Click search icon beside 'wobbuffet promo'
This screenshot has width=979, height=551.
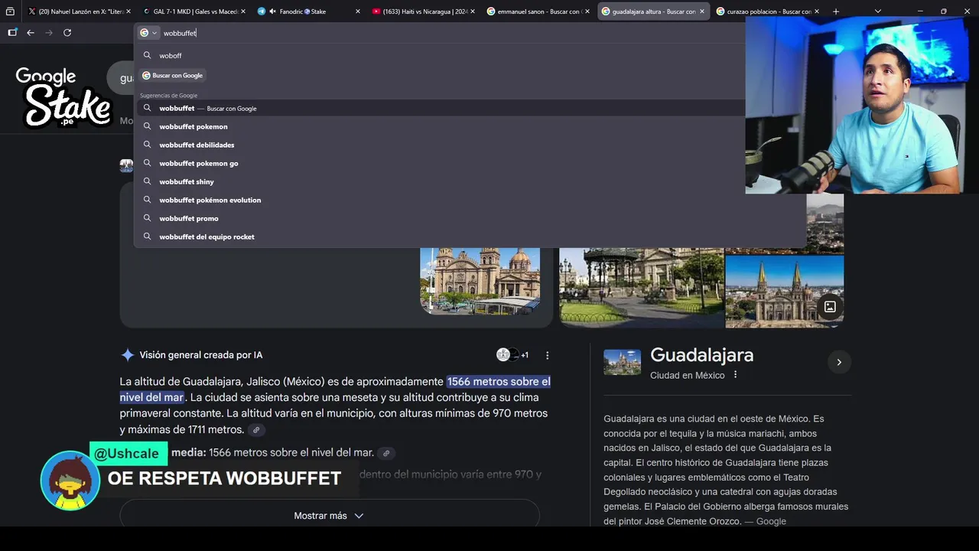[x=147, y=218]
